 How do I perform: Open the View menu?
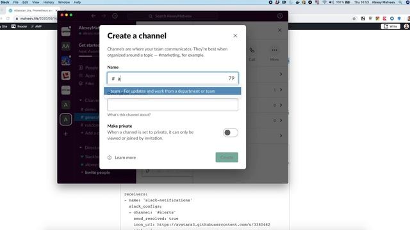(36, 3)
